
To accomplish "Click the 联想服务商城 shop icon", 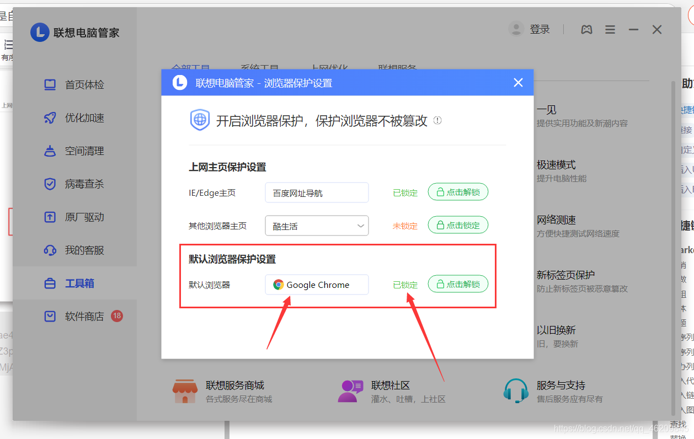I will click(185, 391).
